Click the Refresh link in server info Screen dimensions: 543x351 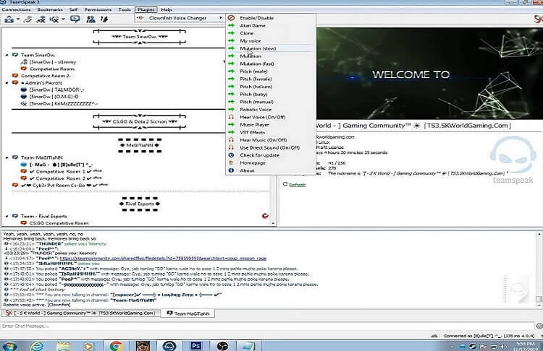point(297,185)
